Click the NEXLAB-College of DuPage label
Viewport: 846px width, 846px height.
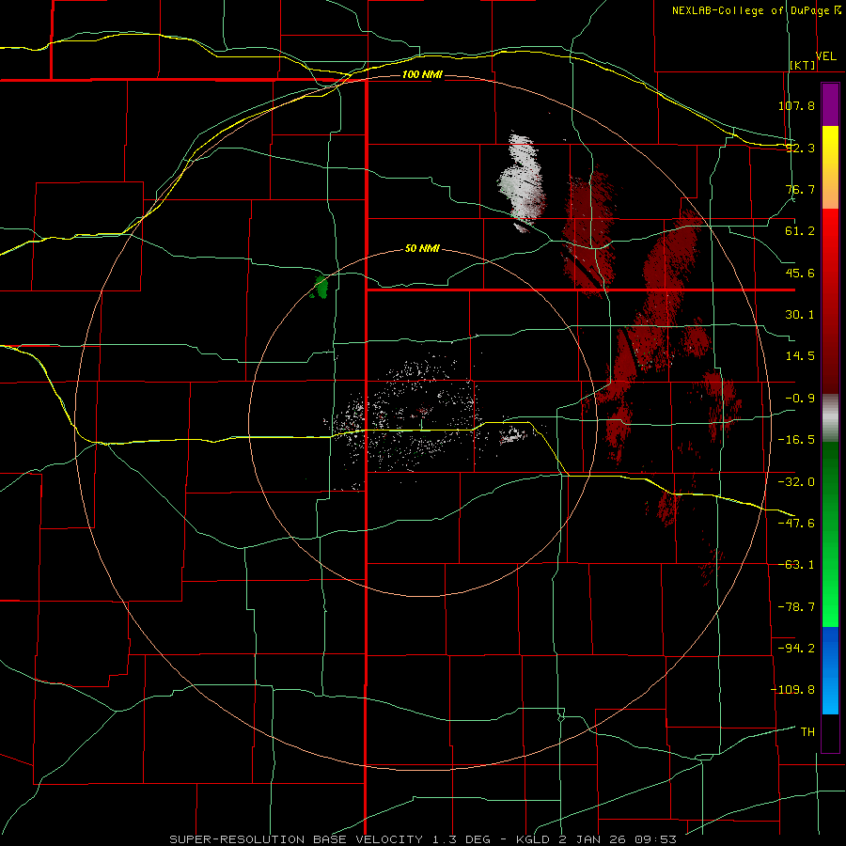(x=750, y=10)
